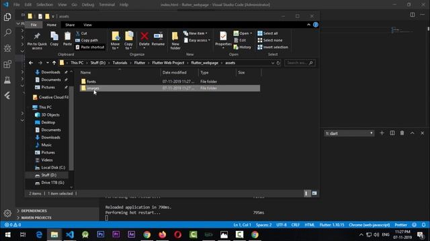Click Select none in ribbon

click(x=270, y=40)
